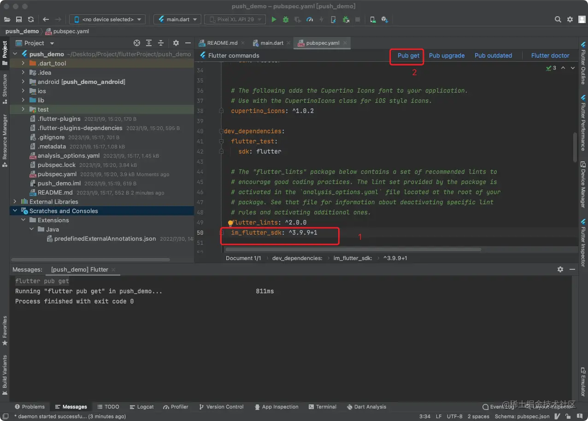
Task: Click the green Run button
Action: pos(274,19)
